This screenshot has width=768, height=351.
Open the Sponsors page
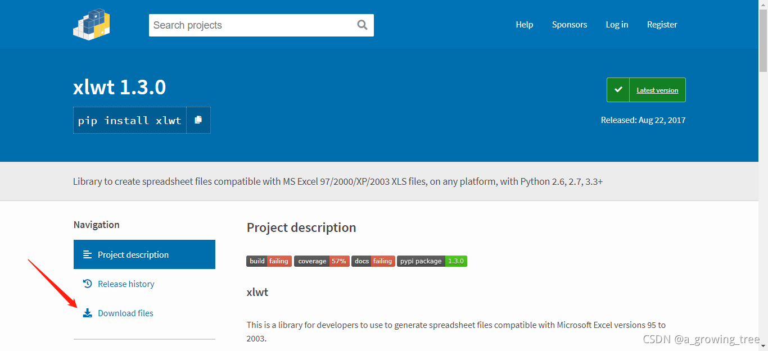[x=570, y=25]
